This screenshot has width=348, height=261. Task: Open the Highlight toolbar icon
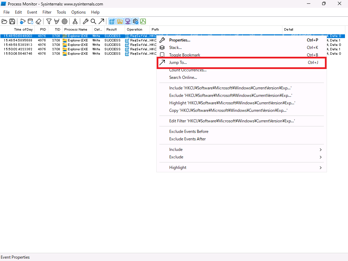(57, 21)
